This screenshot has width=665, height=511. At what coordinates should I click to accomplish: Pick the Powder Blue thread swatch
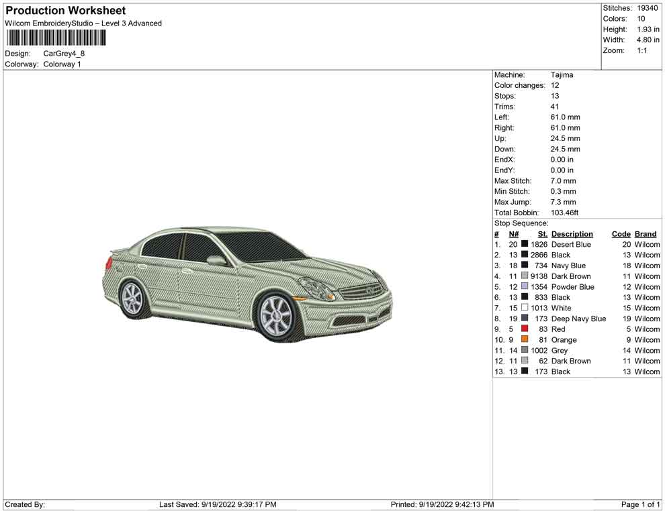pos(525,287)
